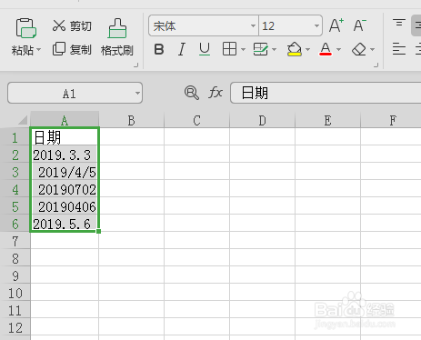
Task: Open the Paste options dropdown arrow
Action: point(38,50)
